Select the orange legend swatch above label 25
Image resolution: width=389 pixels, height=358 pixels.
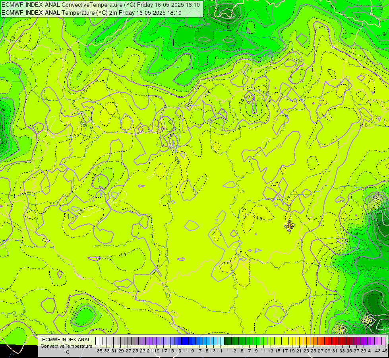(312, 341)
